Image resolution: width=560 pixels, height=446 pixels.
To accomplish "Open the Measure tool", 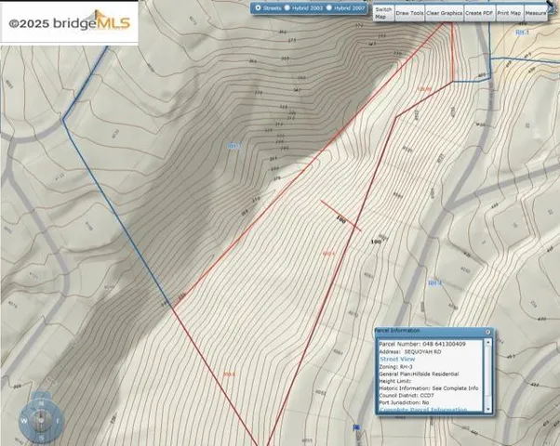I will [x=536, y=13].
